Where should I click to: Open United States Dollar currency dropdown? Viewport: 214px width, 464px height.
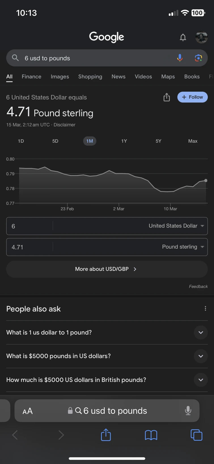pyautogui.click(x=176, y=226)
